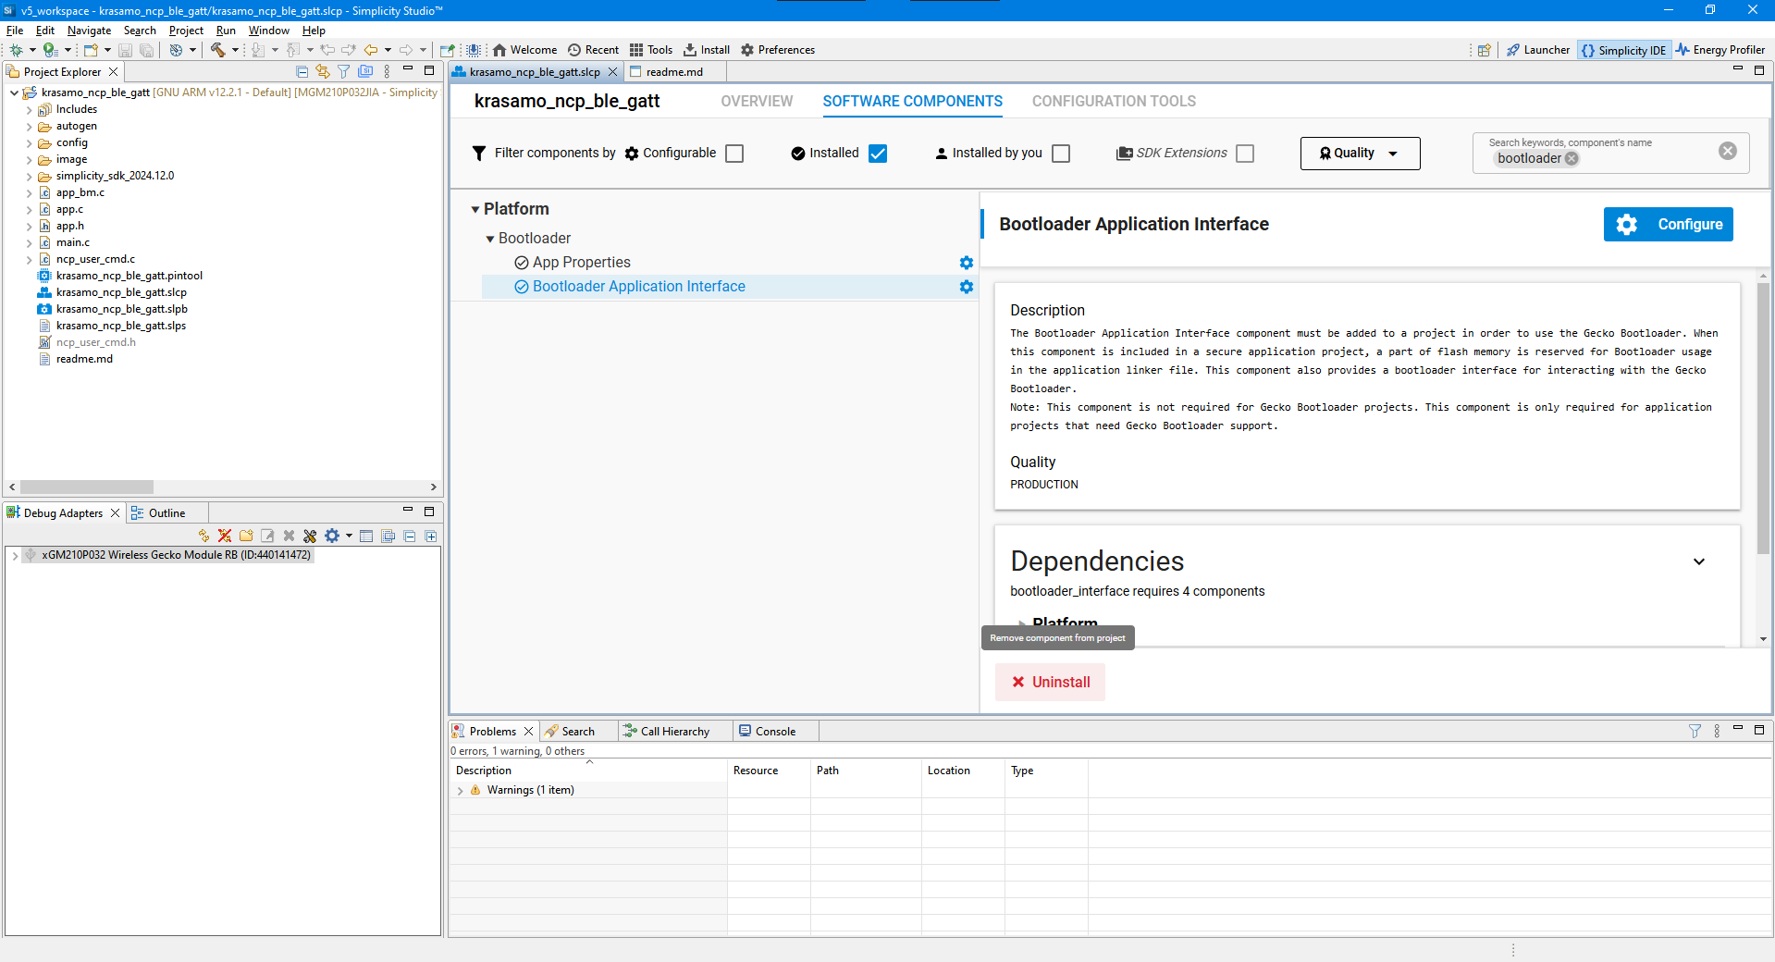The image size is (1775, 962).
Task: Click the Welcome home icon
Action: [x=499, y=50]
